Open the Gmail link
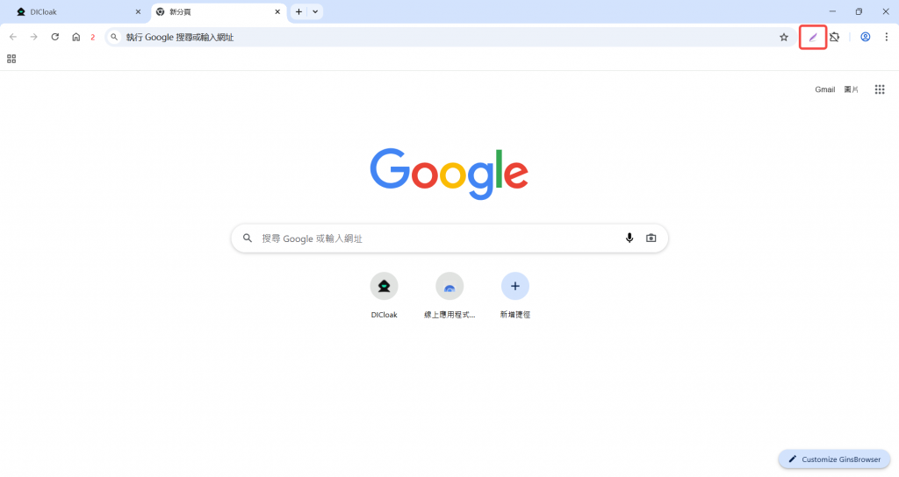This screenshot has height=477, width=899. (825, 89)
